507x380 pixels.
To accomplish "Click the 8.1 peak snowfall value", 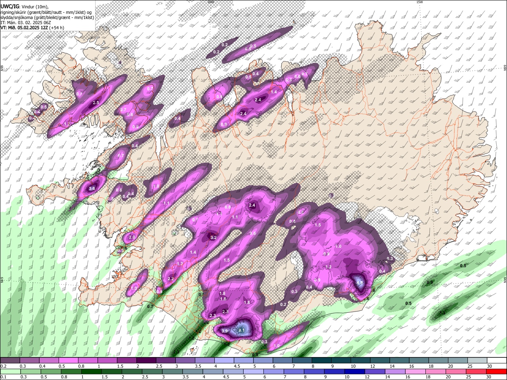I will pos(242,329).
